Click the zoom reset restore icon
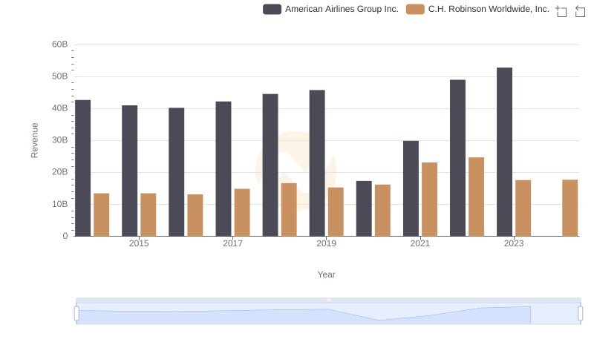 point(580,11)
